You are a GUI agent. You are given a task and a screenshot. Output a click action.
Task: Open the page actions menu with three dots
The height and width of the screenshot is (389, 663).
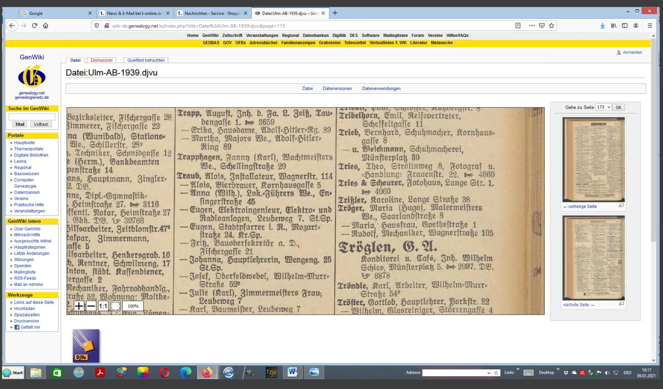click(x=532, y=25)
